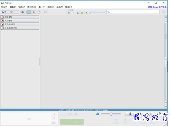This screenshot has width=171, height=127.
Task: Toggle the faces filter person icon
Action: [x=78, y=13]
